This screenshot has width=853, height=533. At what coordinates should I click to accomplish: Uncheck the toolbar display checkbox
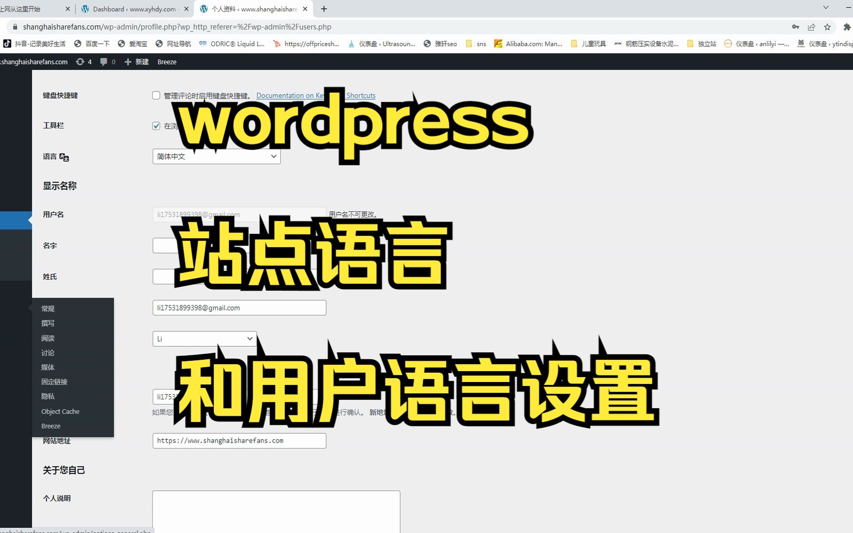156,126
